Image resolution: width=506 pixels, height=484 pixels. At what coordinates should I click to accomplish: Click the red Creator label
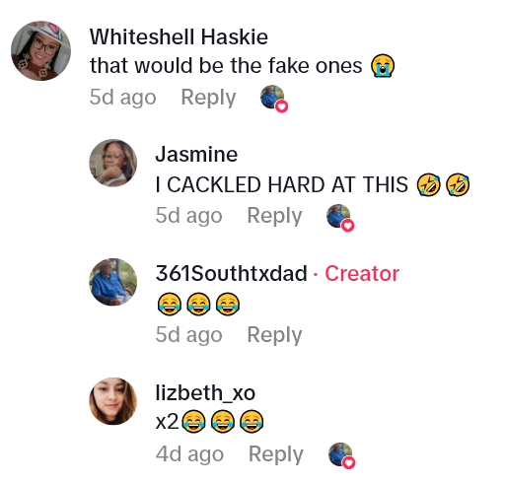(x=362, y=273)
